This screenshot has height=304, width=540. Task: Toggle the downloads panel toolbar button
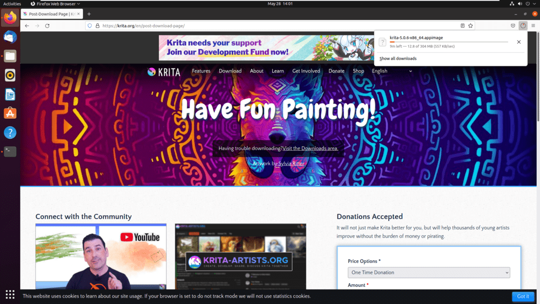click(x=523, y=26)
